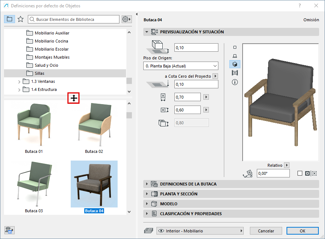Open library settings gear menu
This screenshot has width=325, height=239.
tap(127, 19)
